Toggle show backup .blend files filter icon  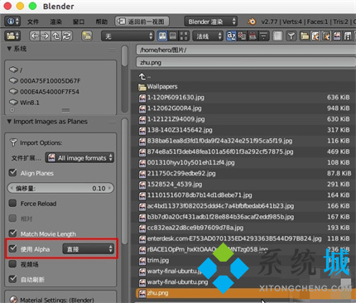coord(326,36)
